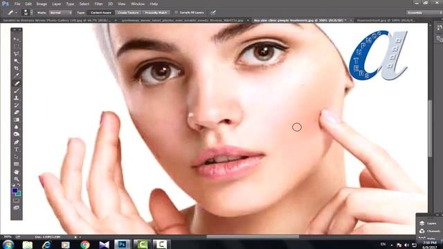Open the Edit menu
443x249 pixels.
[x=28, y=4]
